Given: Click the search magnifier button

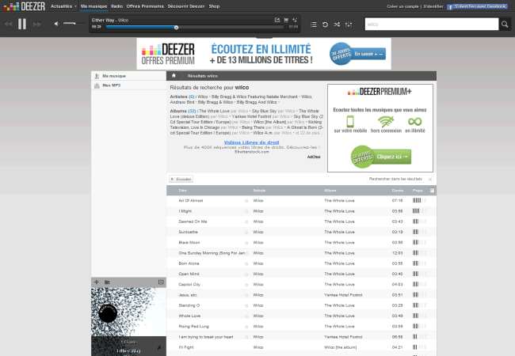Looking at the screenshot, I should click(x=505, y=24).
